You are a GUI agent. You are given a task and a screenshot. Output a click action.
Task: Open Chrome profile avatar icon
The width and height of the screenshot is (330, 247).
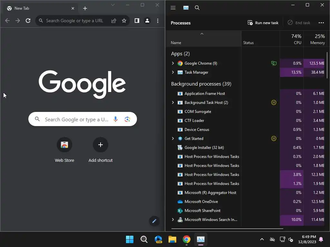(x=147, y=21)
